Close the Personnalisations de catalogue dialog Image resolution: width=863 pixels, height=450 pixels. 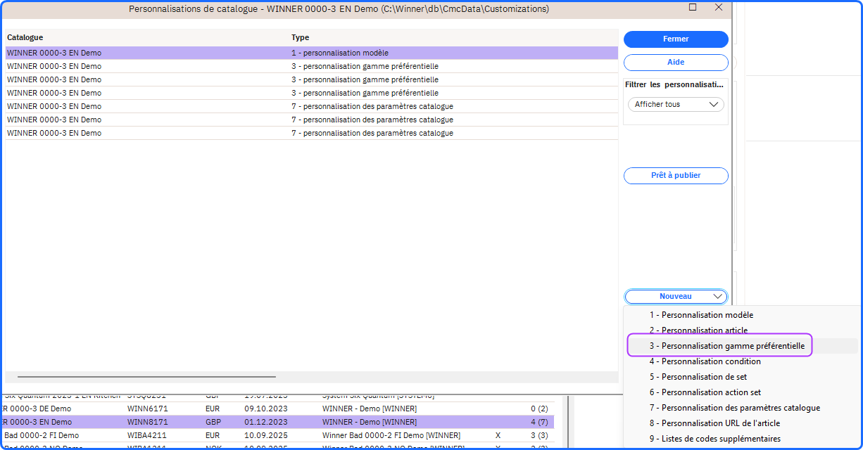coord(719,7)
